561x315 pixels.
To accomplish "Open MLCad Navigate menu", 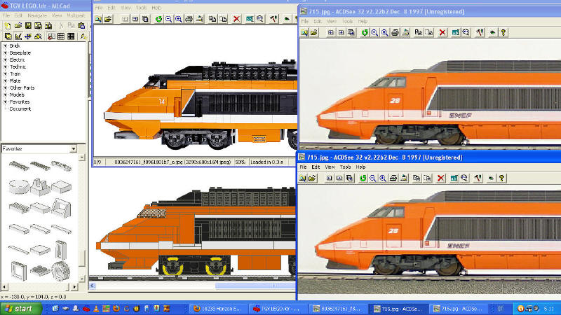I will (x=37, y=15).
